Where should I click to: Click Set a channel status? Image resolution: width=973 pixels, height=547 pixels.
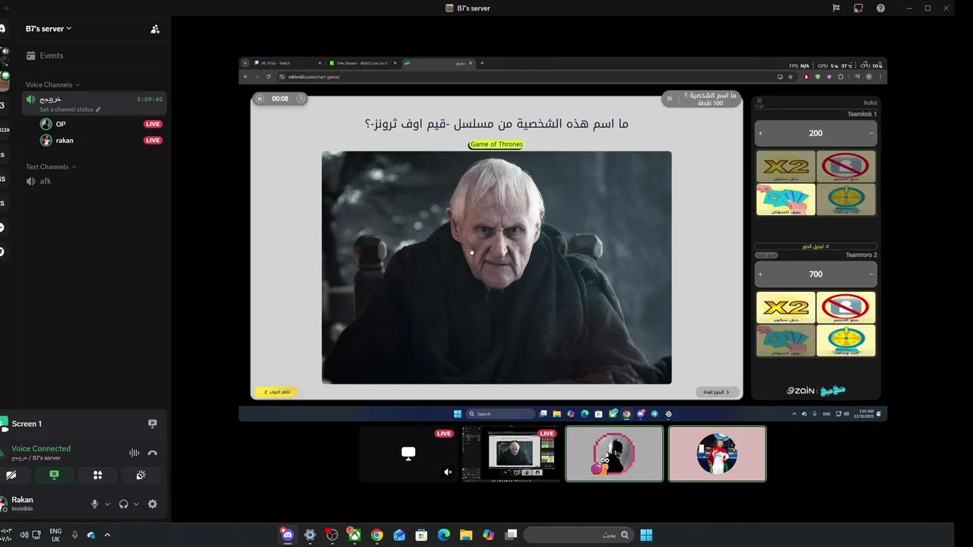pyautogui.click(x=70, y=109)
